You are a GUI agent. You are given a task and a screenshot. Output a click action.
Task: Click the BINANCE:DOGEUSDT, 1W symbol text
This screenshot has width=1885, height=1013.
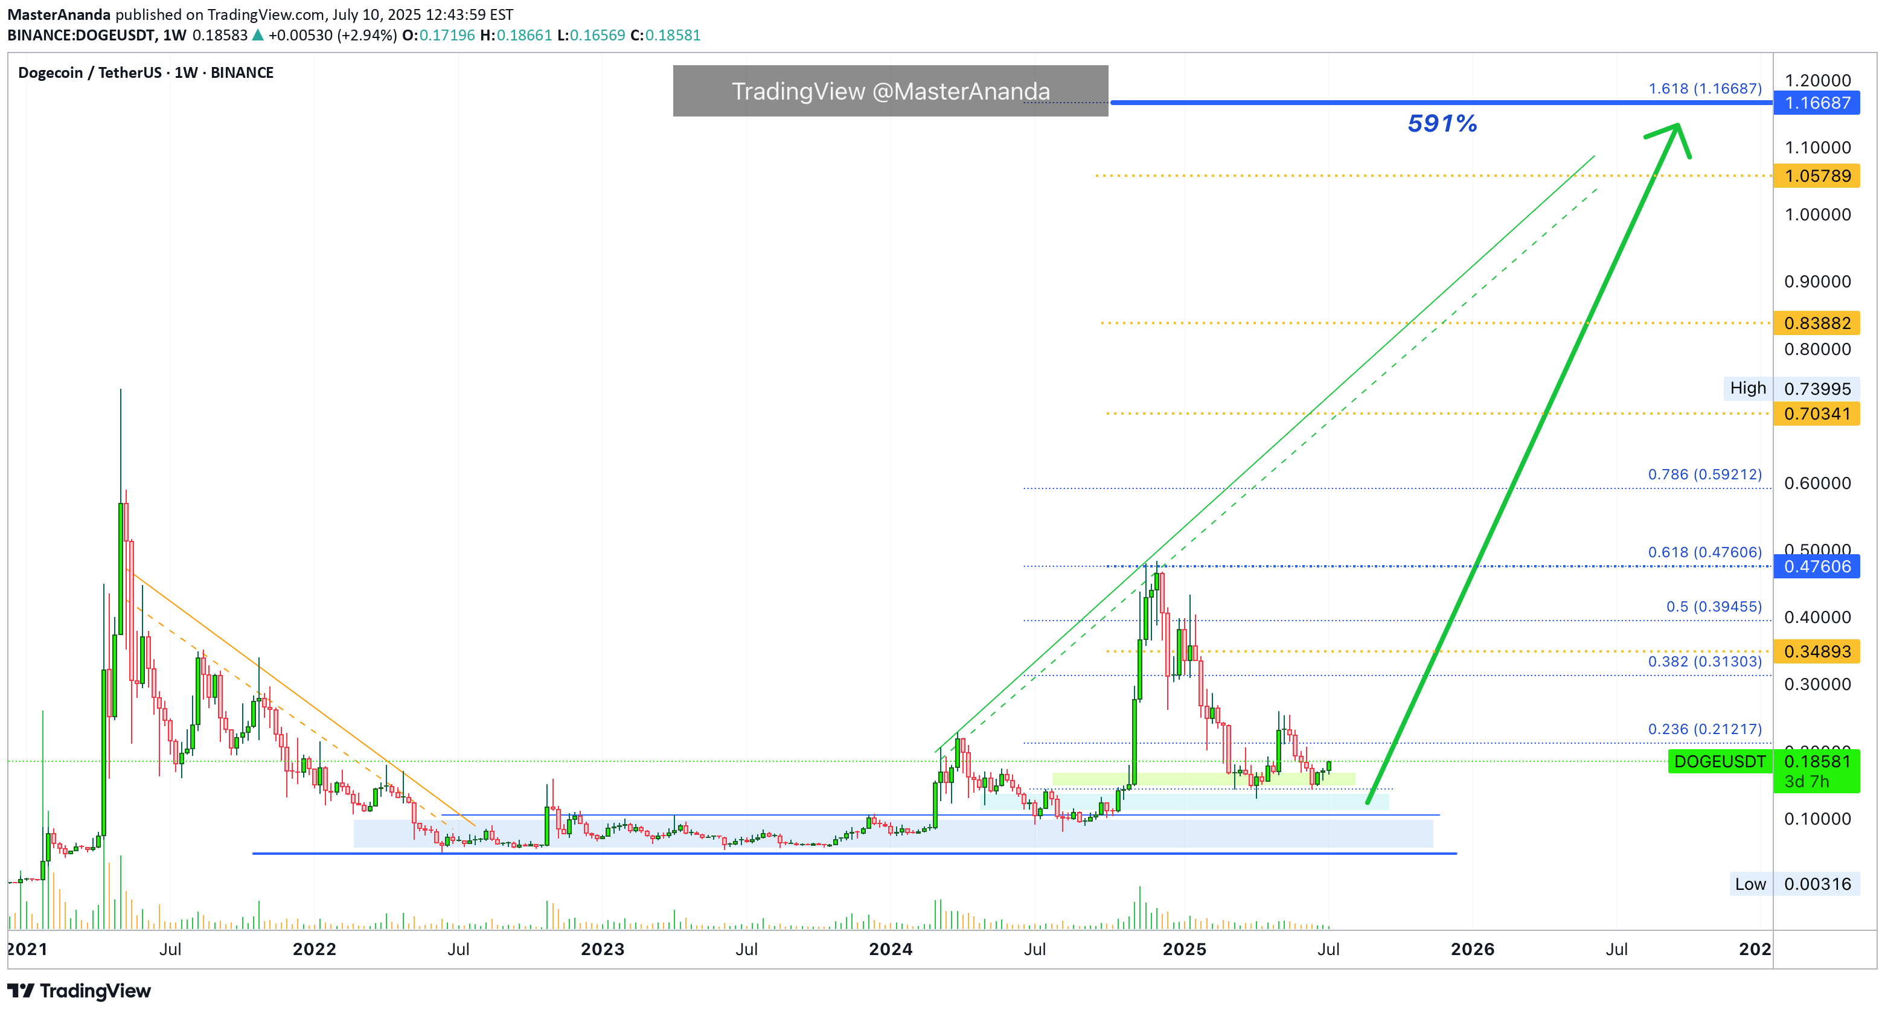(x=97, y=35)
